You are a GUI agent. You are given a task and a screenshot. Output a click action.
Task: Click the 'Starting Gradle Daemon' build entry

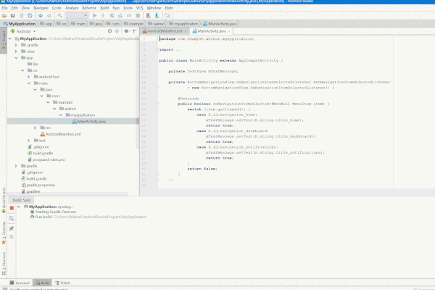point(53,212)
